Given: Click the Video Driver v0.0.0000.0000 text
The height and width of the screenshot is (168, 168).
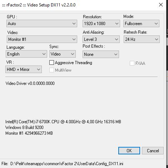Looking at the screenshot, I should tap(30, 83).
